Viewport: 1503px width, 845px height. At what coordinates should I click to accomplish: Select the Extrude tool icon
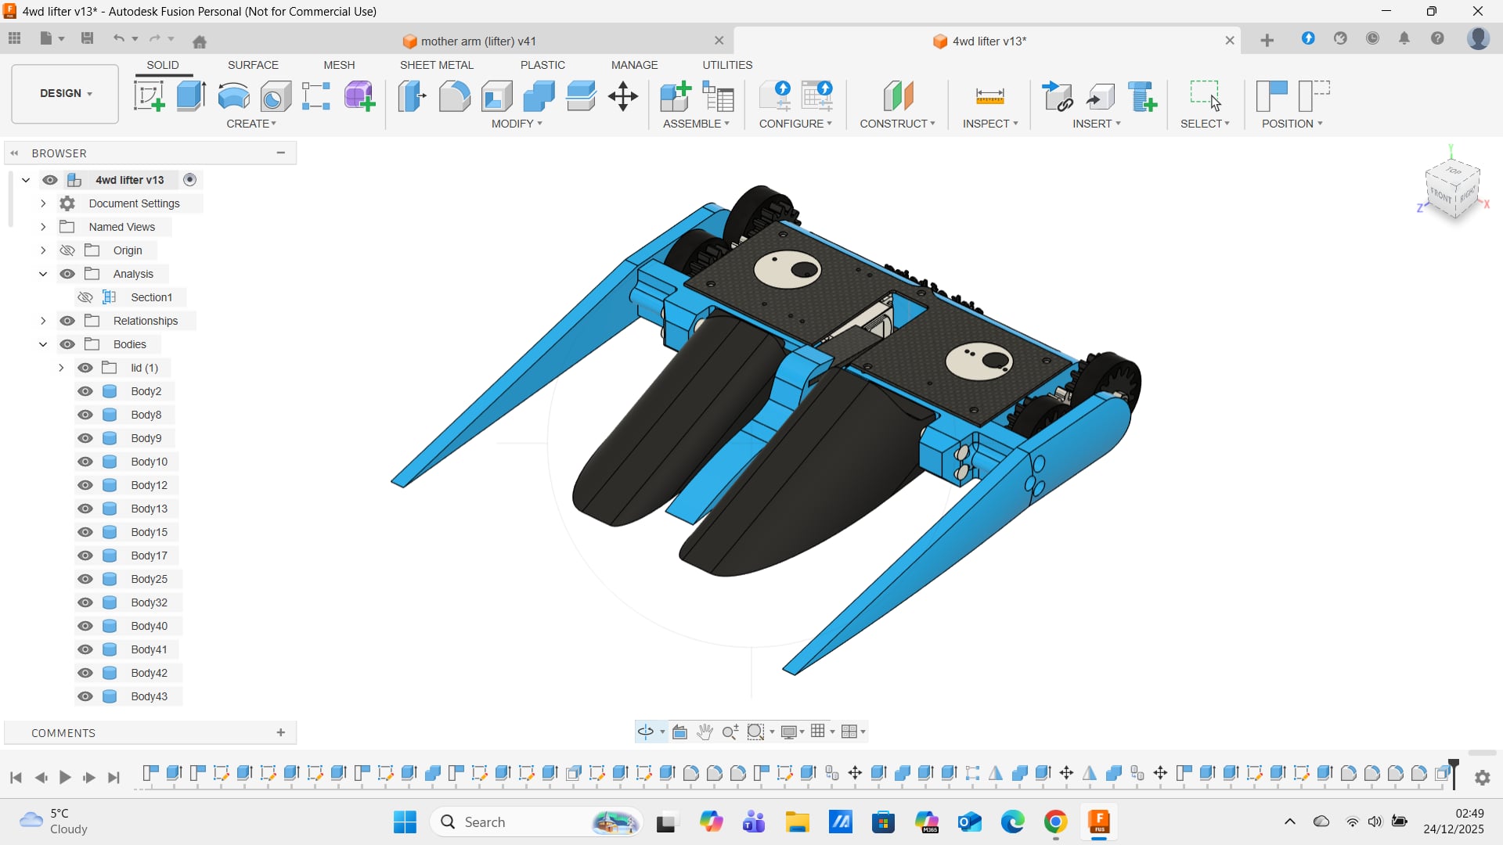(191, 96)
